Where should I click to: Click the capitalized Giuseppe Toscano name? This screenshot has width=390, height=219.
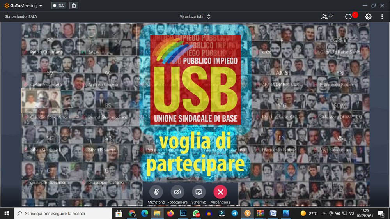[x=106, y=182]
